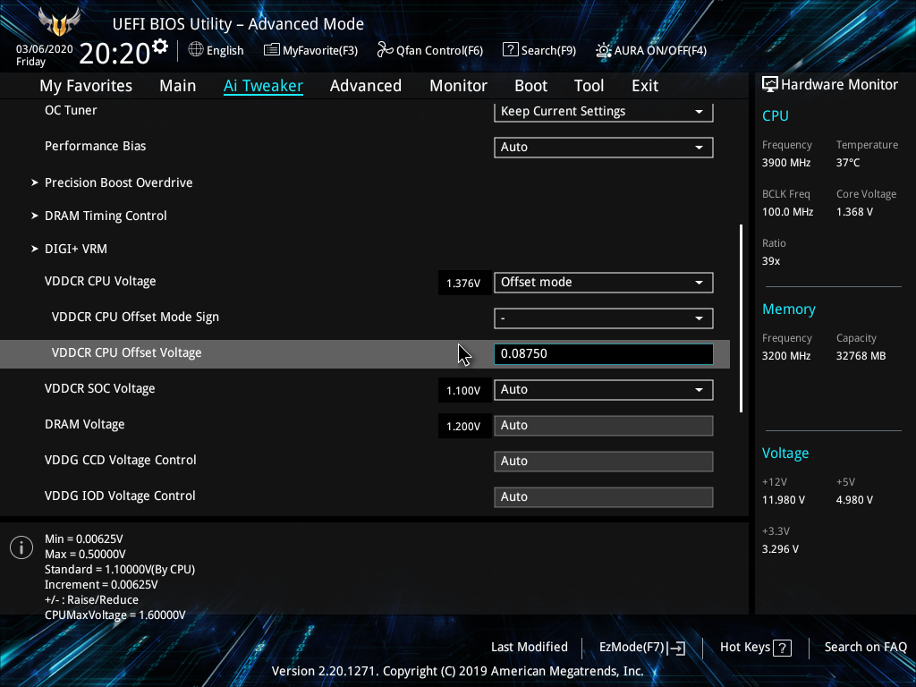Click the CPU temperature 37°C value

pyautogui.click(x=848, y=163)
